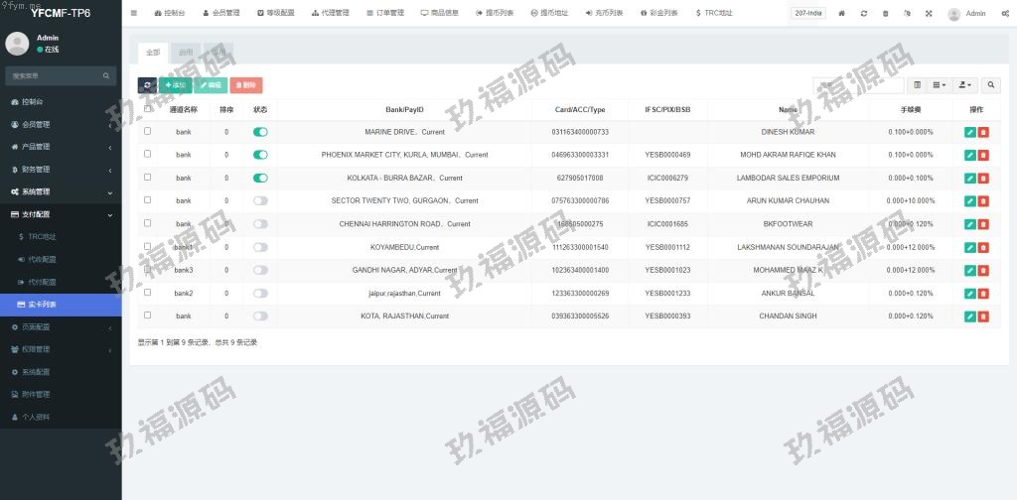Screen dimensions: 1017x500
Task: Open the settings gears icon at top right
Action: [x=1005, y=14]
